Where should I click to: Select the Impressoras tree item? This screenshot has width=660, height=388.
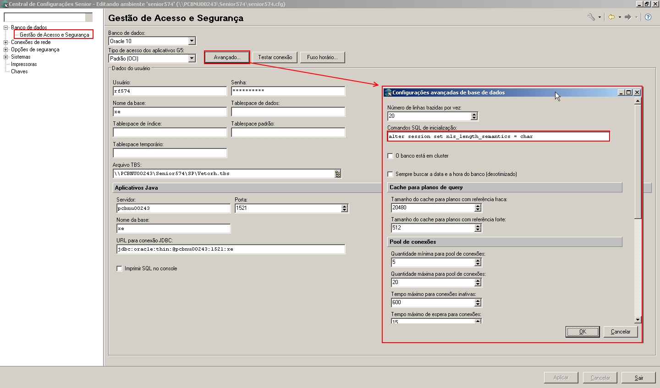[24, 64]
